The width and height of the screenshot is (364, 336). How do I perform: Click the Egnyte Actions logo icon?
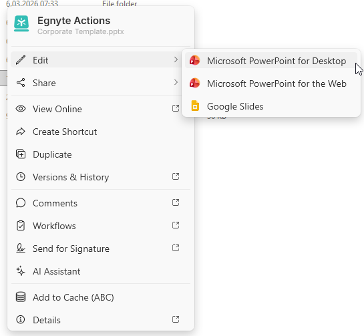(x=21, y=23)
